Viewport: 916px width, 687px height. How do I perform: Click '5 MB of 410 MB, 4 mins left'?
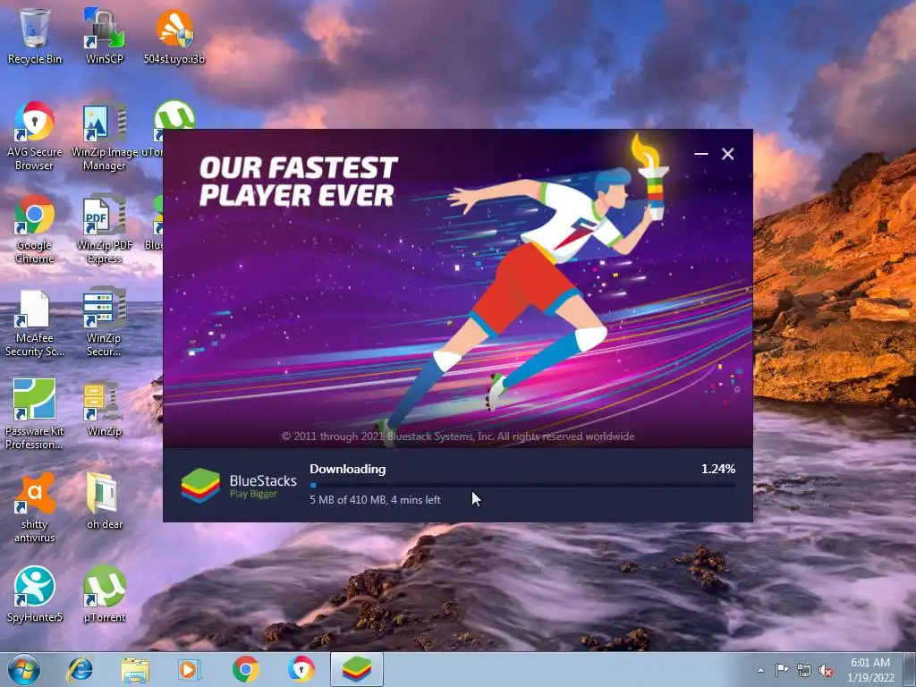(x=375, y=500)
